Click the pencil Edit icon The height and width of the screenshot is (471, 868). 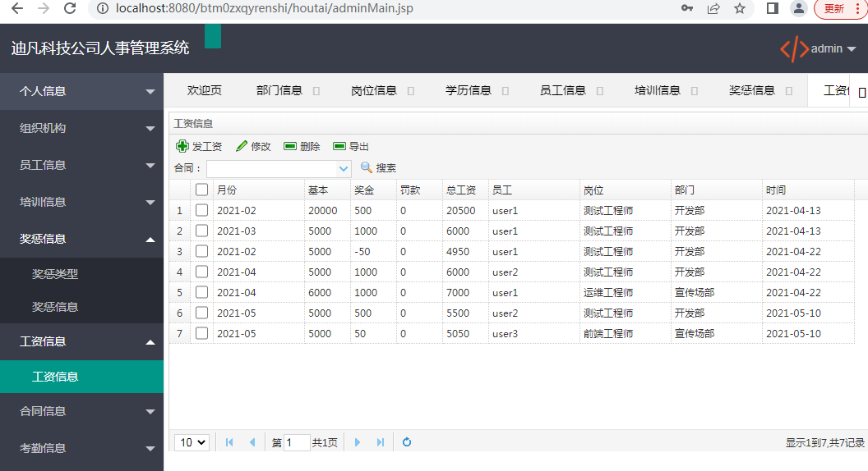click(x=242, y=146)
